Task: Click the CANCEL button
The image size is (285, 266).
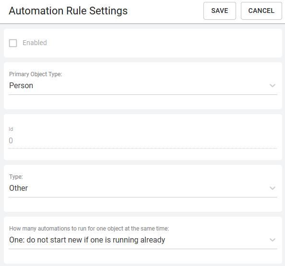Action: coord(261,11)
